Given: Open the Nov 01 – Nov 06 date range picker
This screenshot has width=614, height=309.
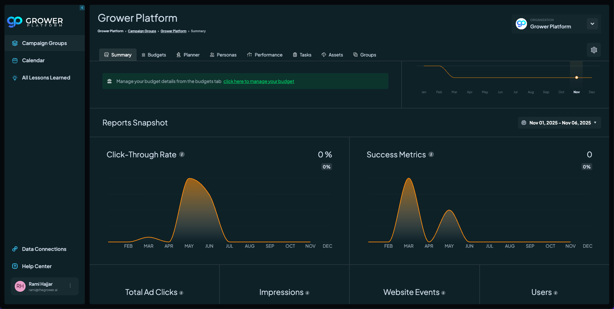Looking at the screenshot, I should tap(559, 123).
